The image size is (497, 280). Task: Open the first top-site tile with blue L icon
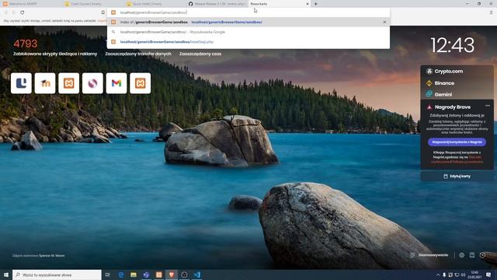[21, 83]
